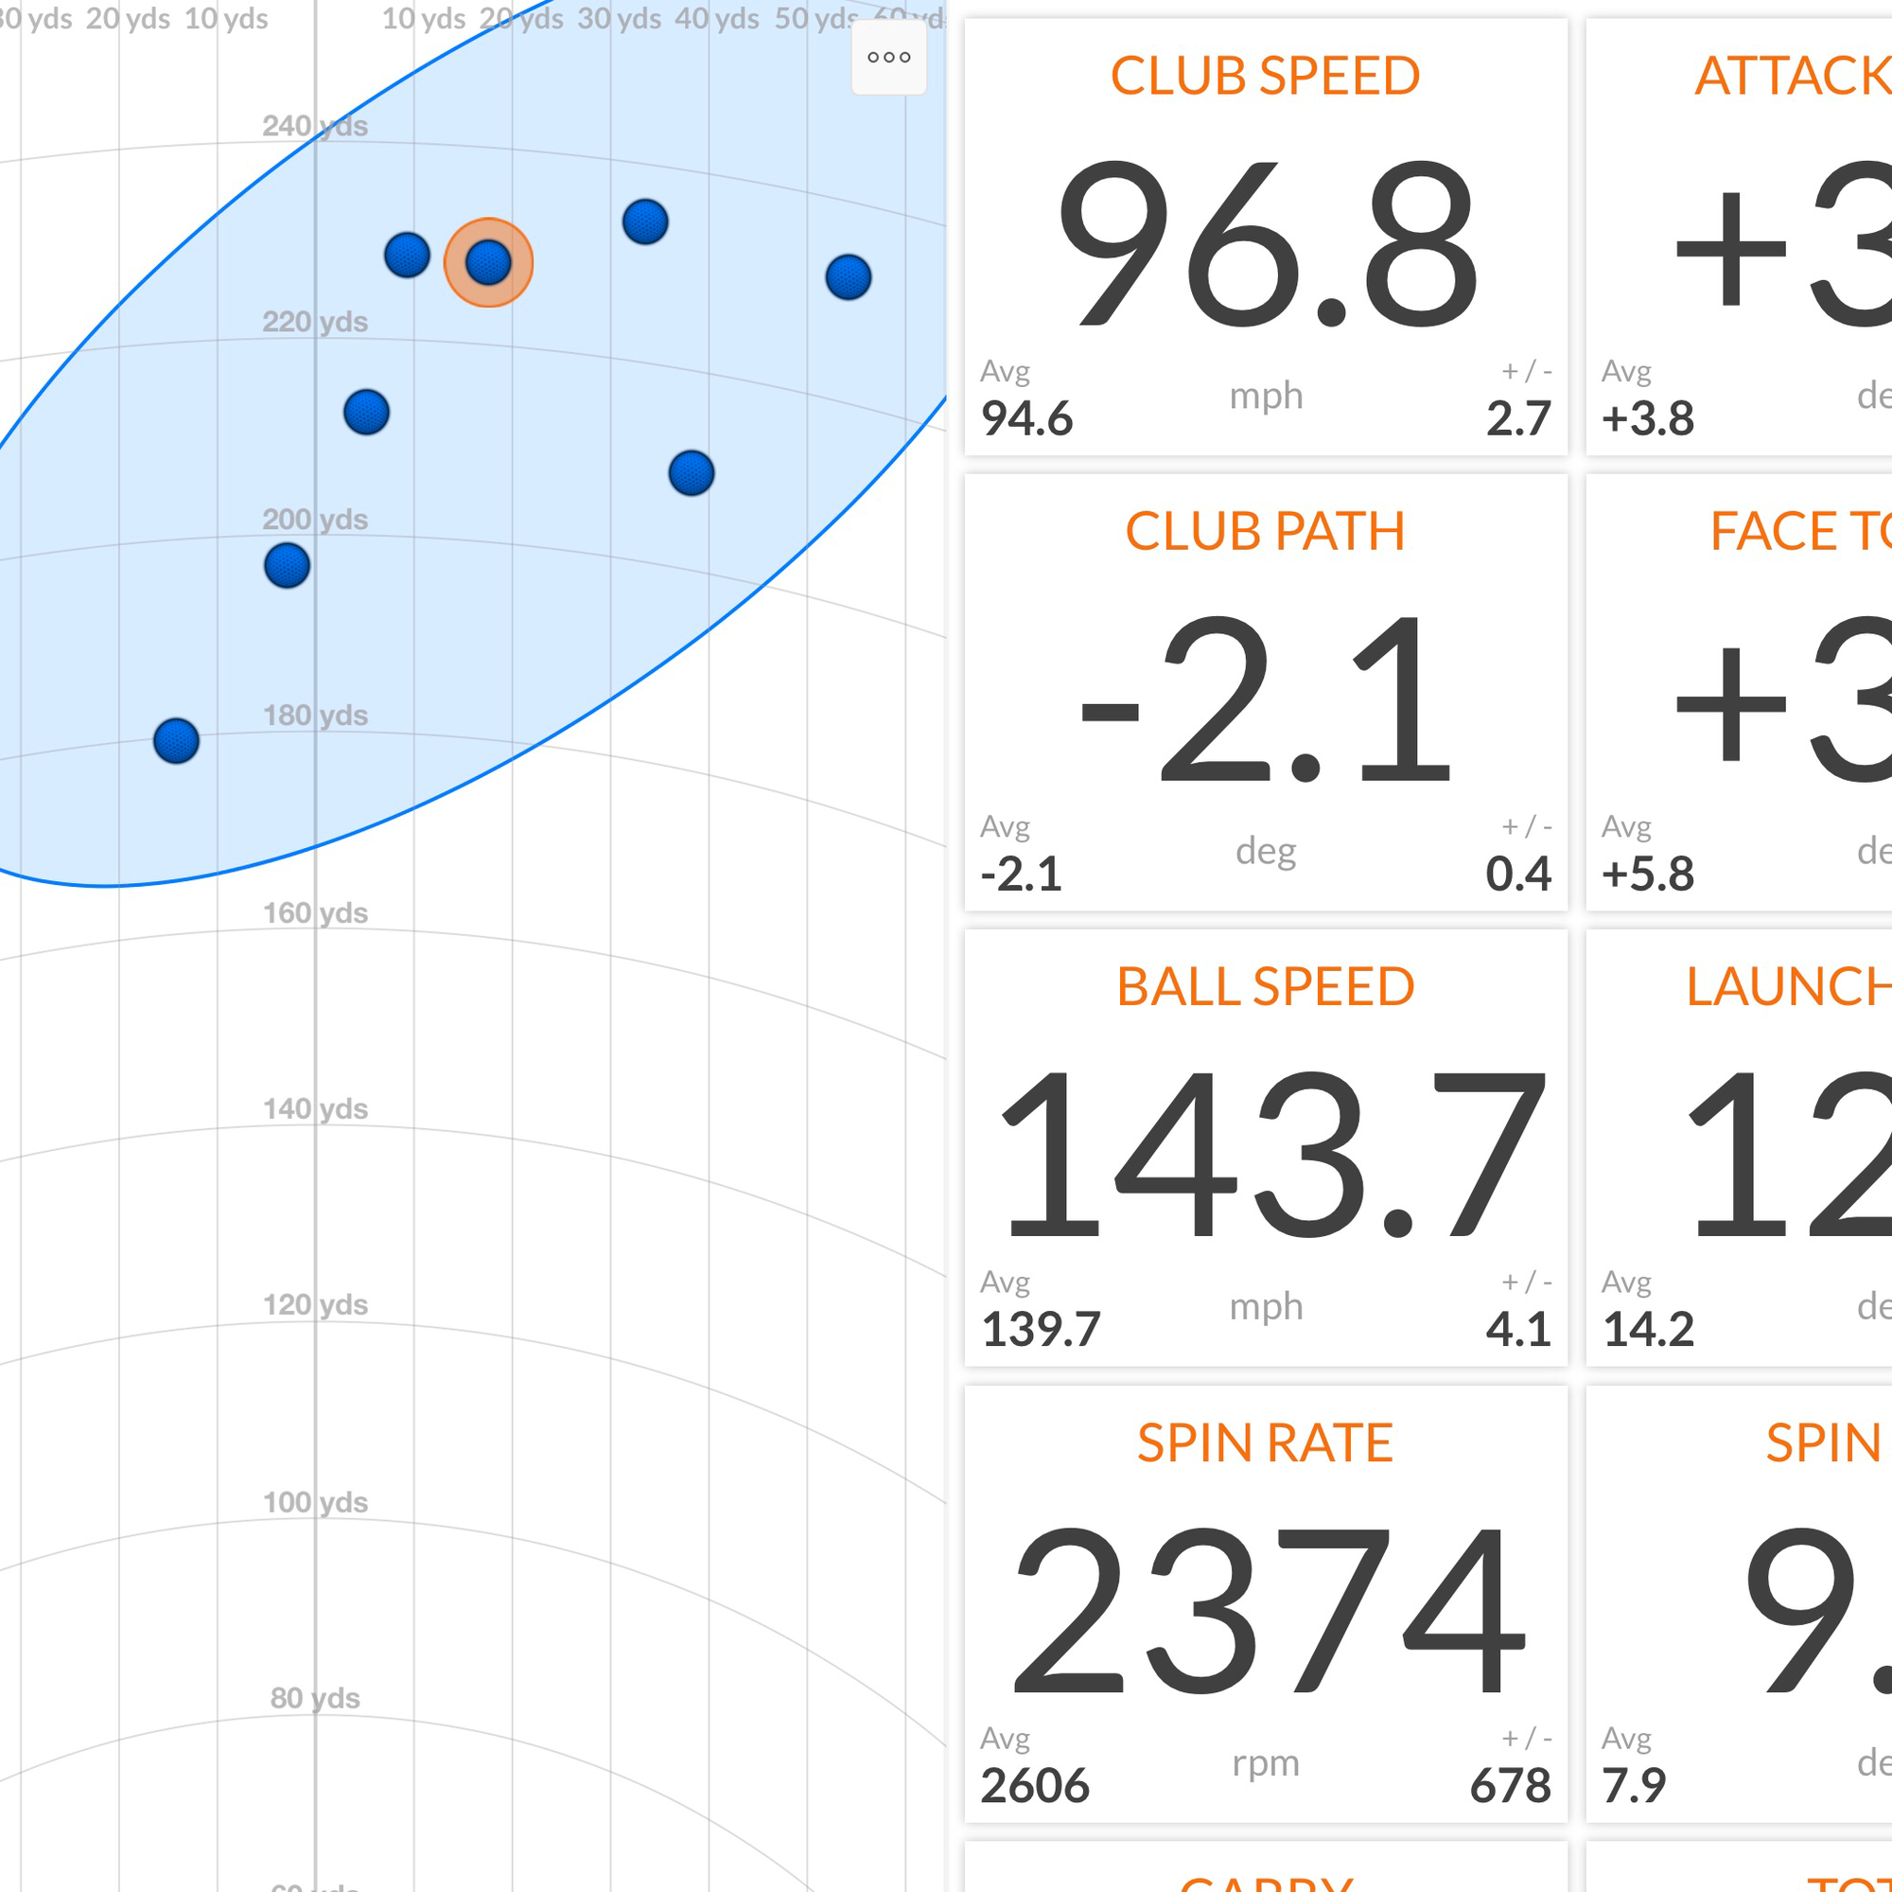Click the 100 yds distance label
1892x1892 pixels.
[314, 1502]
